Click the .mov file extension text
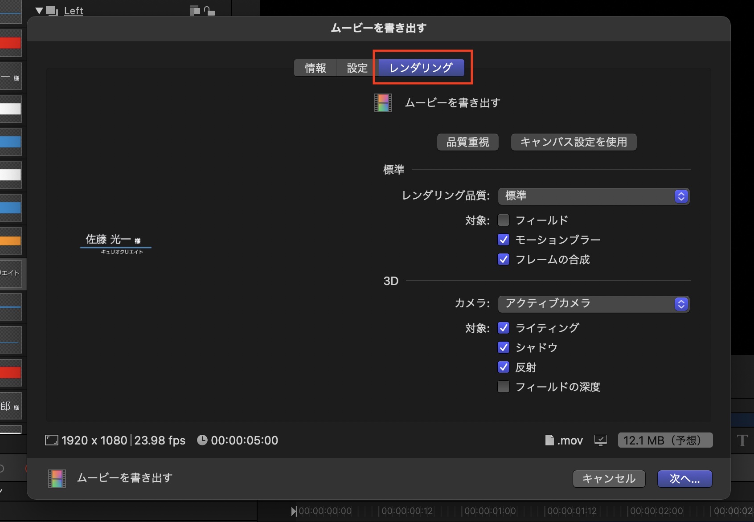 [x=570, y=440]
